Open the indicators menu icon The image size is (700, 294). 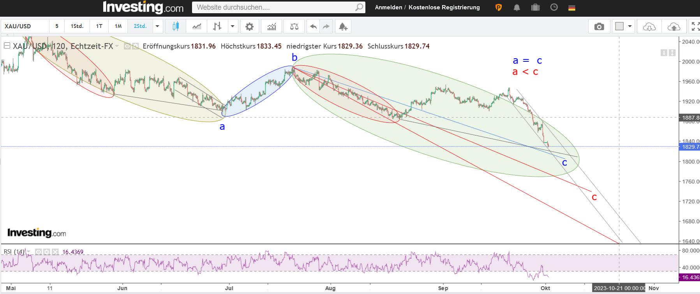[x=272, y=26]
